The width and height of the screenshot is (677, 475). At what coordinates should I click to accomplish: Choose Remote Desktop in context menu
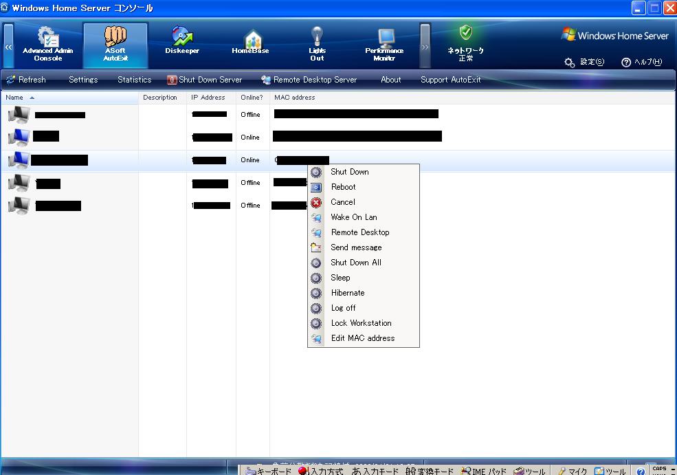(363, 232)
